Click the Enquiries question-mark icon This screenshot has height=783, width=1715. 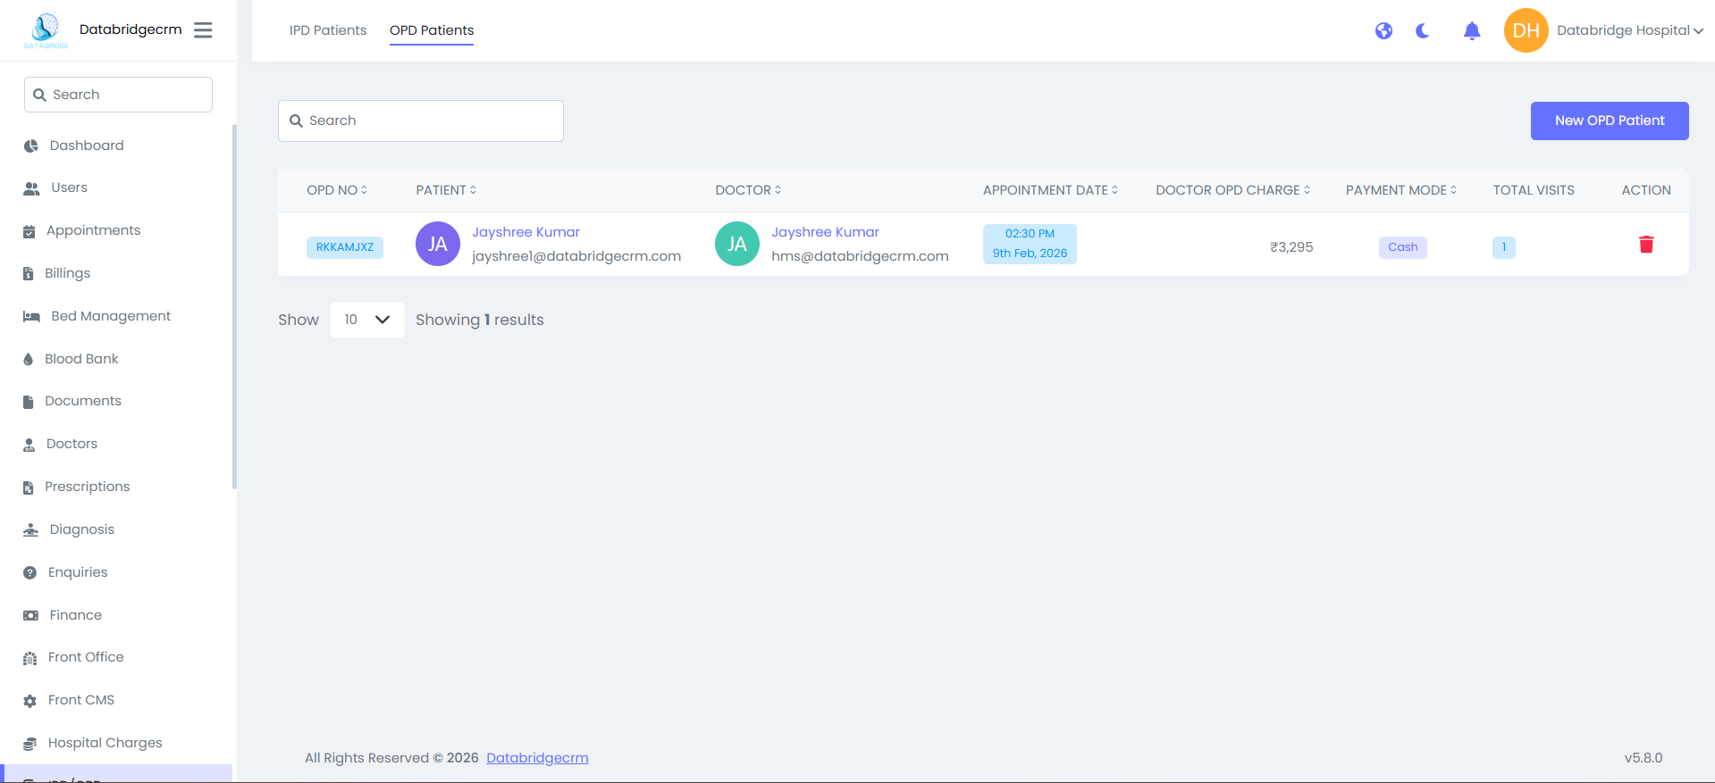[29, 572]
